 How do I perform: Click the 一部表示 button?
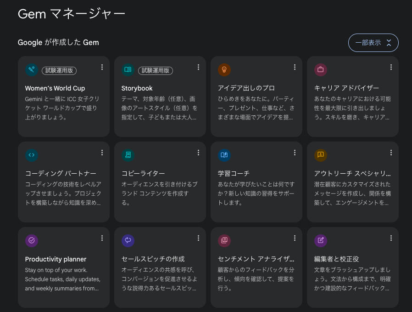[x=373, y=42]
